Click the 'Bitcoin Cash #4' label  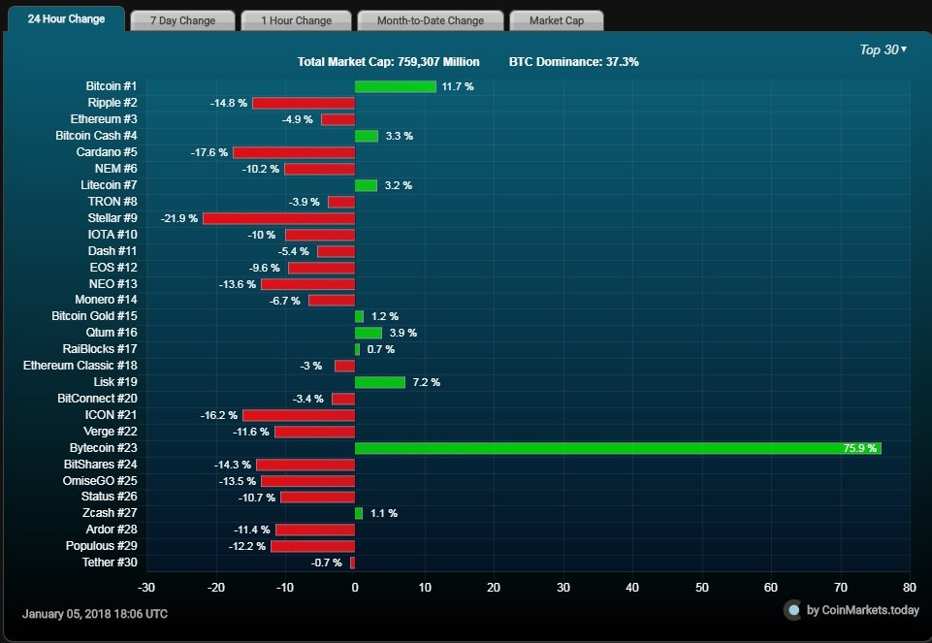coord(96,136)
